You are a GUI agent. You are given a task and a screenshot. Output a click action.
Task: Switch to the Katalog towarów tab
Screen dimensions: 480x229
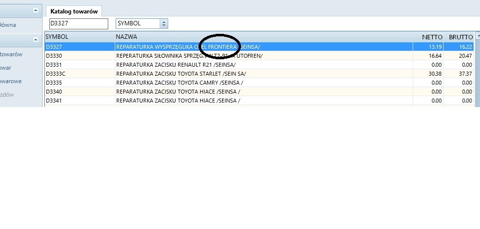74,11
